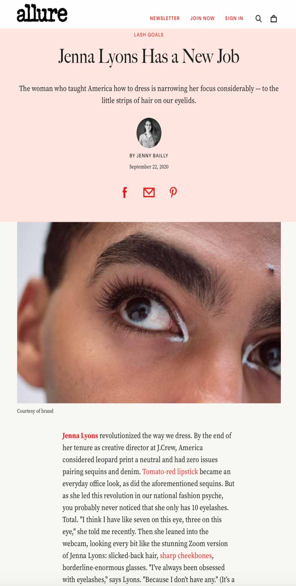The height and width of the screenshot is (586, 296).
Task: Follow the Jenna Lyons red link
Action: [x=80, y=436]
